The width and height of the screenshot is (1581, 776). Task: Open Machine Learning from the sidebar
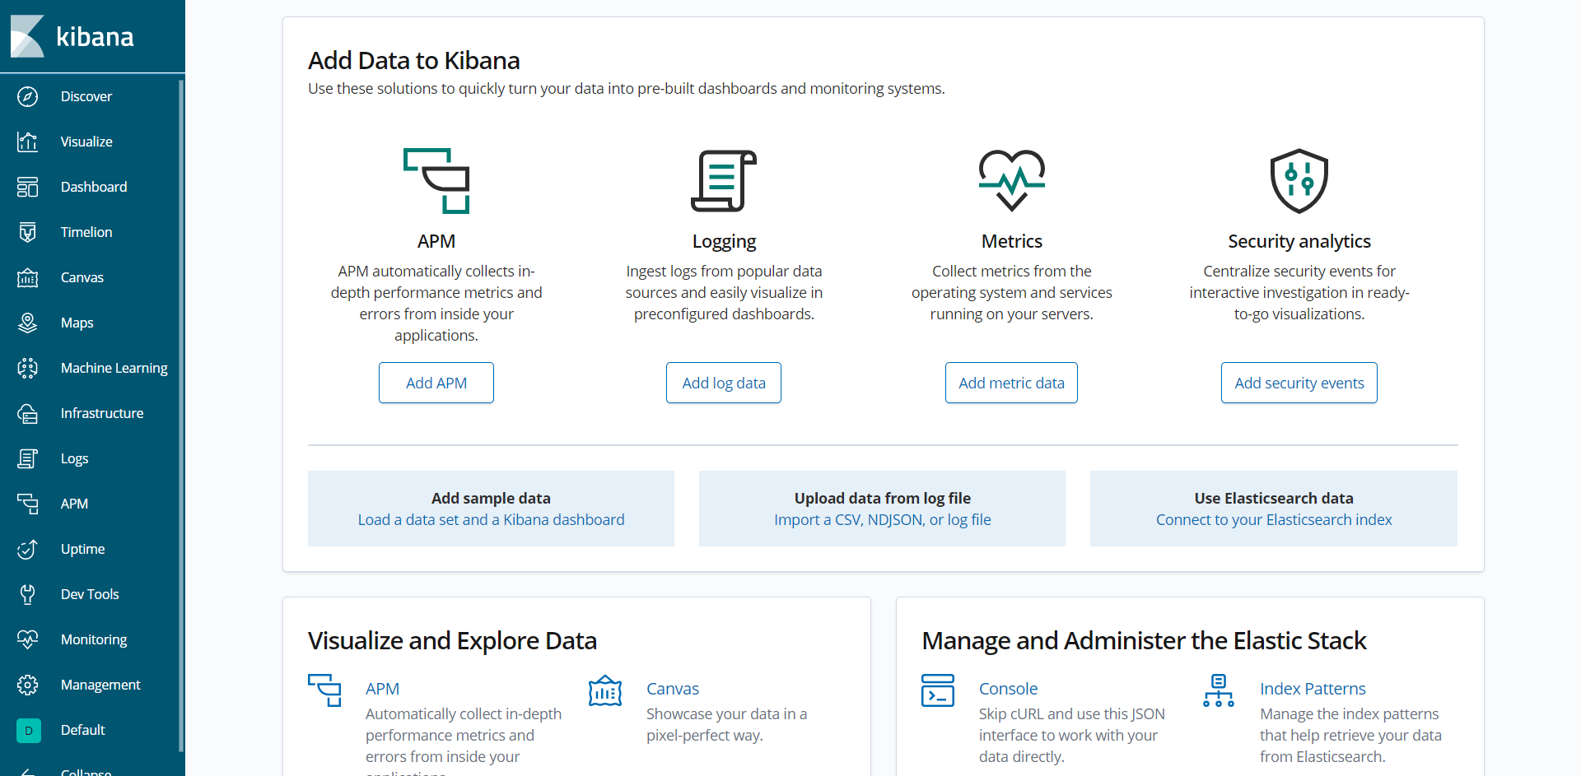point(114,368)
